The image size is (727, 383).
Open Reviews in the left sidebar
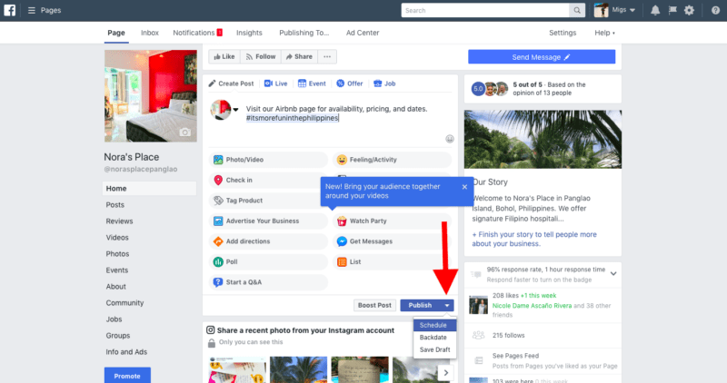pyautogui.click(x=119, y=221)
